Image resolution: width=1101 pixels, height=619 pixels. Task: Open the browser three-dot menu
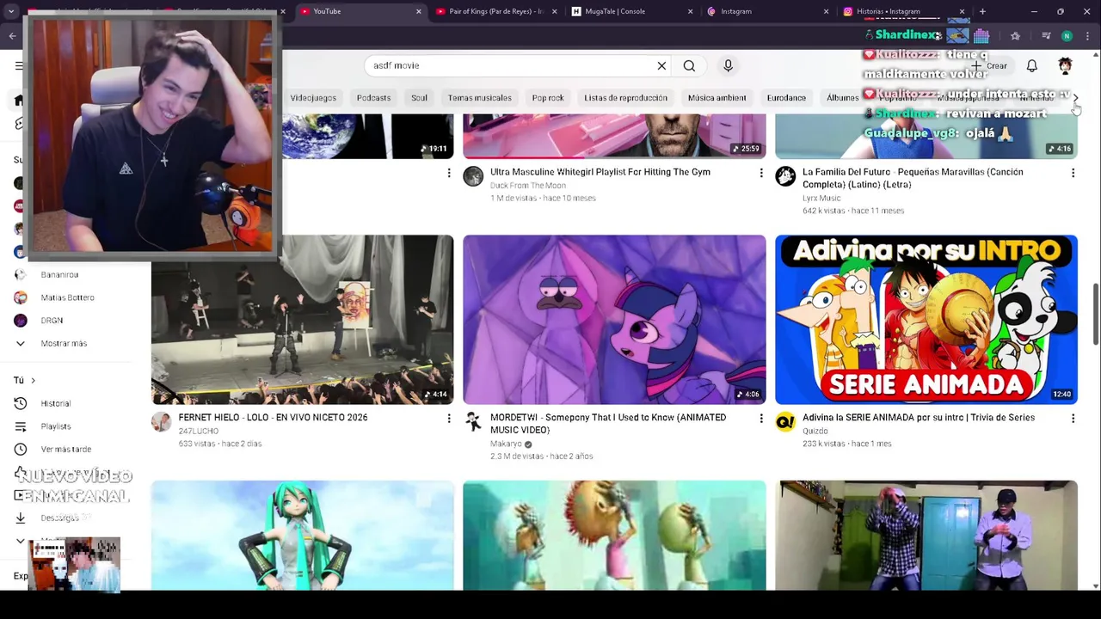pos(1089,35)
